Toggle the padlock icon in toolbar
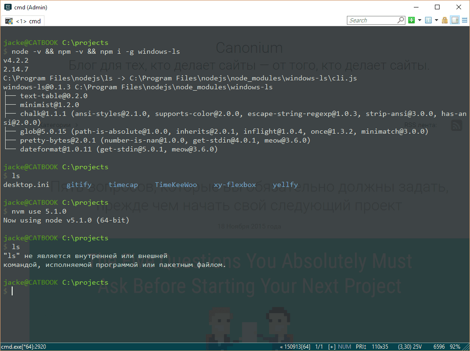The height and width of the screenshot is (351, 470). pos(445,20)
